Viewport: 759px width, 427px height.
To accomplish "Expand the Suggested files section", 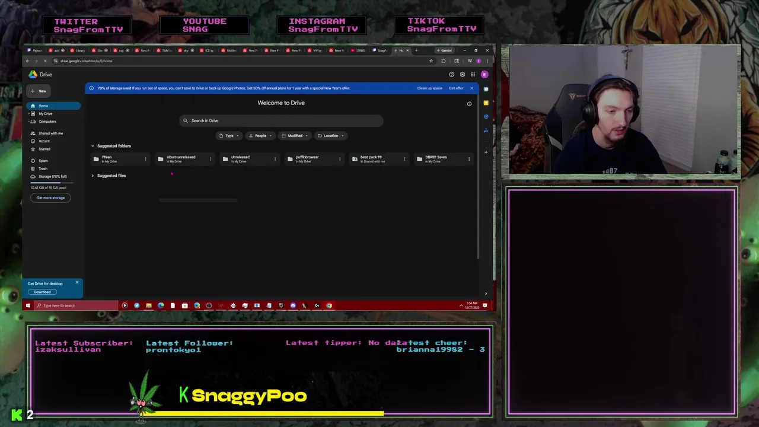I will pos(93,176).
